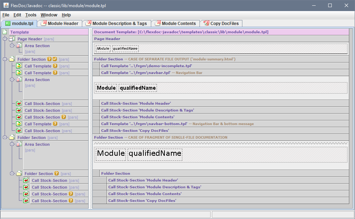Click the italic qualifiedName field in Page Header
This screenshot has width=355, height=219.
pos(125,49)
